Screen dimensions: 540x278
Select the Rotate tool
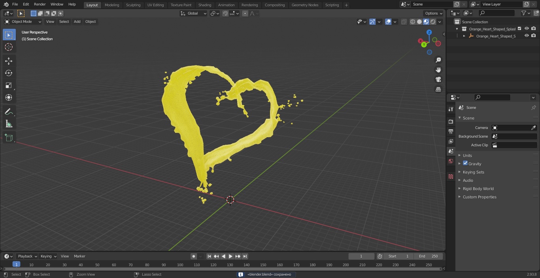tap(9, 73)
